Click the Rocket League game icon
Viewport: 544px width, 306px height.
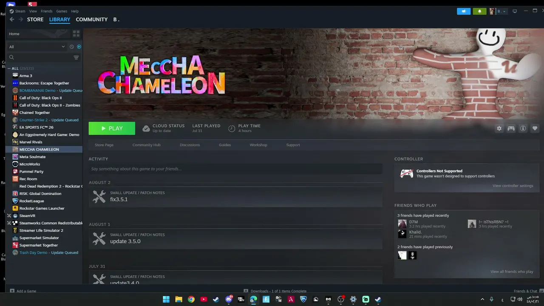tap(15, 201)
